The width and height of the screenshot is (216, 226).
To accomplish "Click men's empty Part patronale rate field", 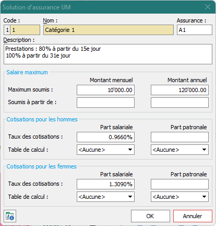I will [179, 137].
